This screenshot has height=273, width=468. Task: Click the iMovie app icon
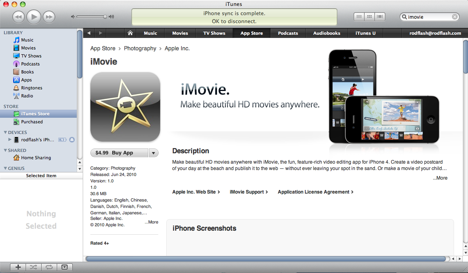(x=125, y=107)
